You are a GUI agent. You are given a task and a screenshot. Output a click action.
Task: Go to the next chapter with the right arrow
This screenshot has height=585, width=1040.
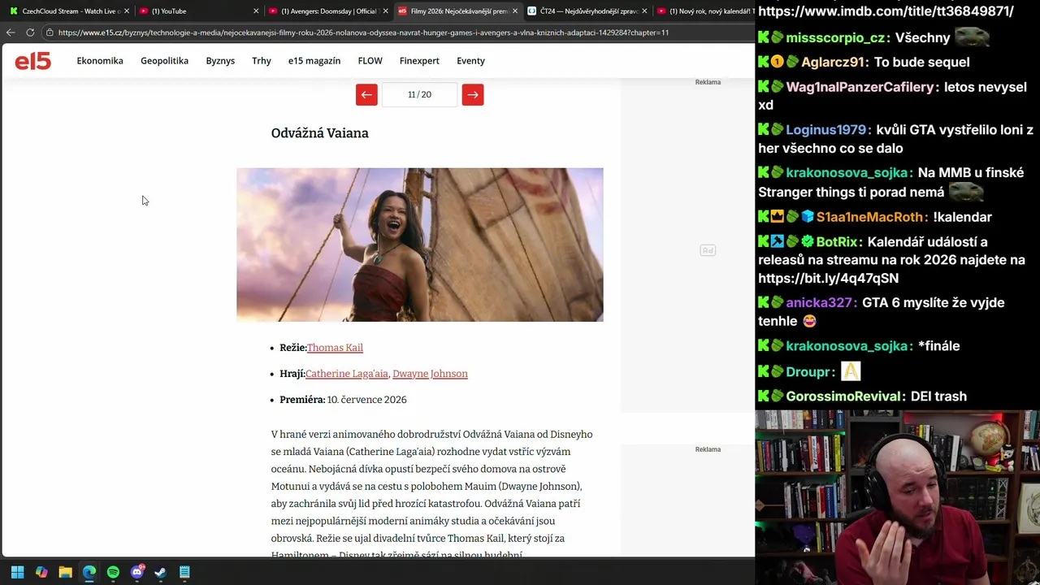tap(473, 94)
